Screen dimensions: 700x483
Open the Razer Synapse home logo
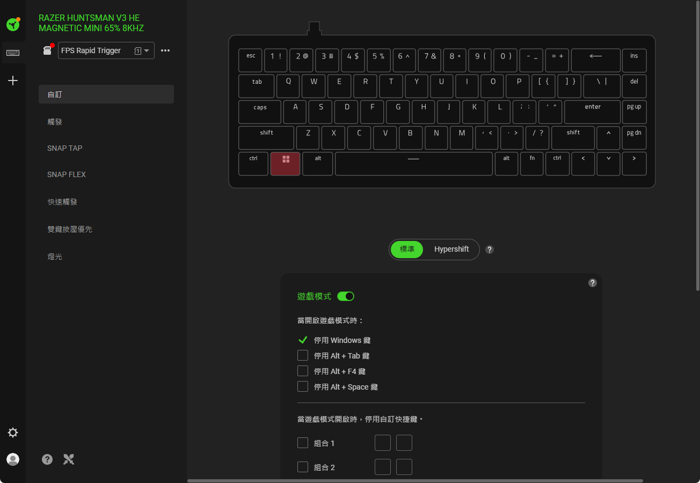[x=13, y=24]
